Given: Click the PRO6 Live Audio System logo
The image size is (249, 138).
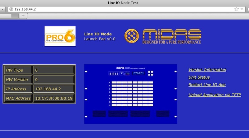Looking at the screenshot, I should coord(60,36).
